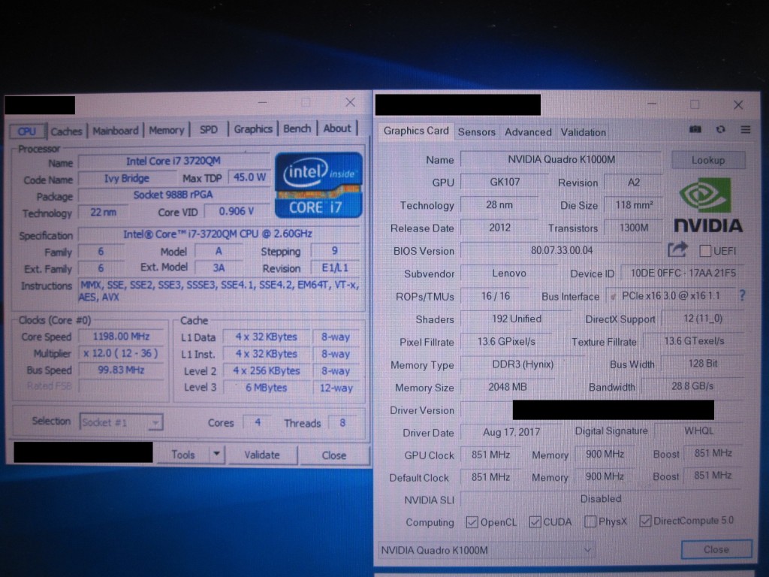Switch to the Mainboard tab
Screen dimensions: 769x577
point(116,131)
